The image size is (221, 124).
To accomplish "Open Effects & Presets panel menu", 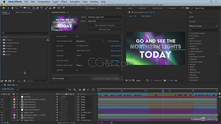I will [217, 26].
